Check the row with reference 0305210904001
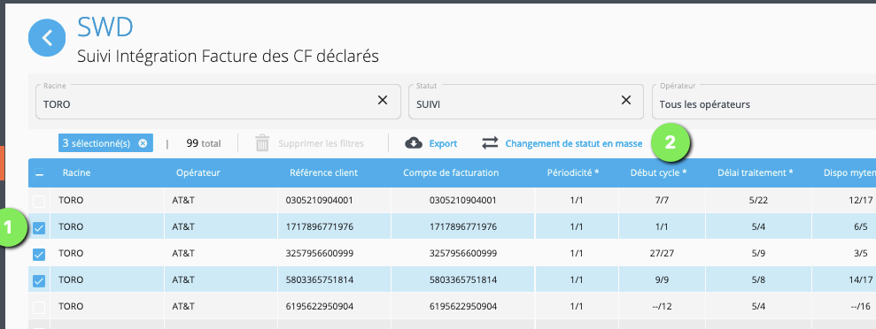876x329 pixels. [39, 201]
